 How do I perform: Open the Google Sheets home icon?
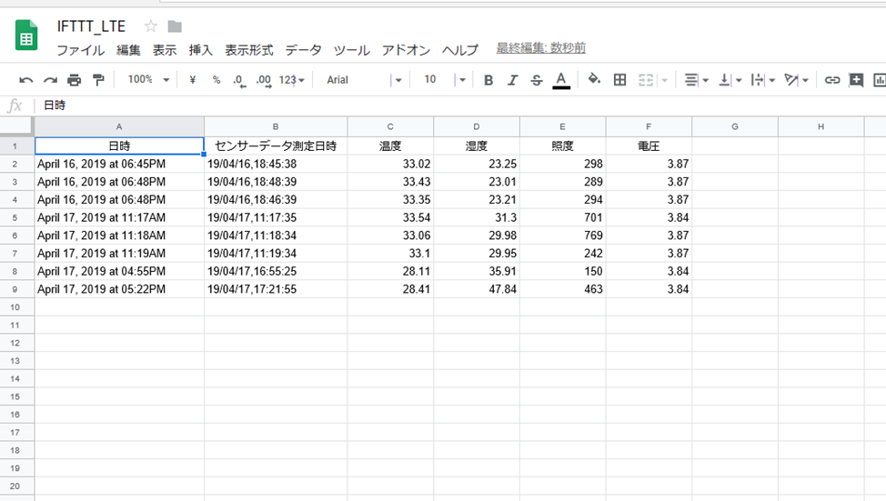click(27, 36)
